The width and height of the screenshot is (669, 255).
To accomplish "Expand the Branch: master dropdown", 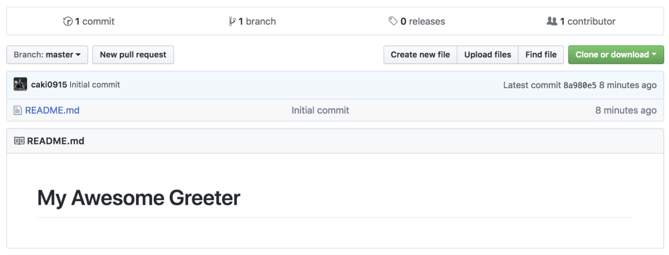I will [x=47, y=55].
